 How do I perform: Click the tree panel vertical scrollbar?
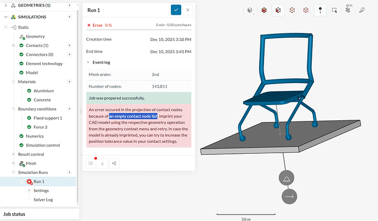[x=77, y=106]
